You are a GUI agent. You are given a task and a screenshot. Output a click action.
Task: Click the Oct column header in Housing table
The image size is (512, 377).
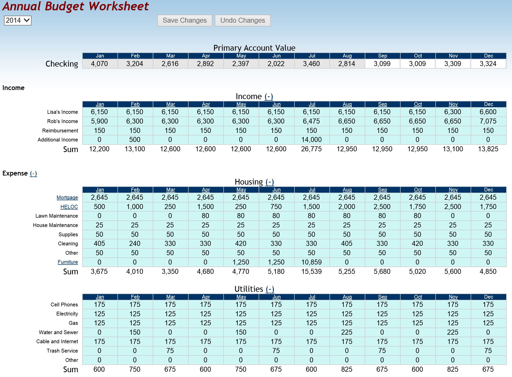[x=418, y=190]
